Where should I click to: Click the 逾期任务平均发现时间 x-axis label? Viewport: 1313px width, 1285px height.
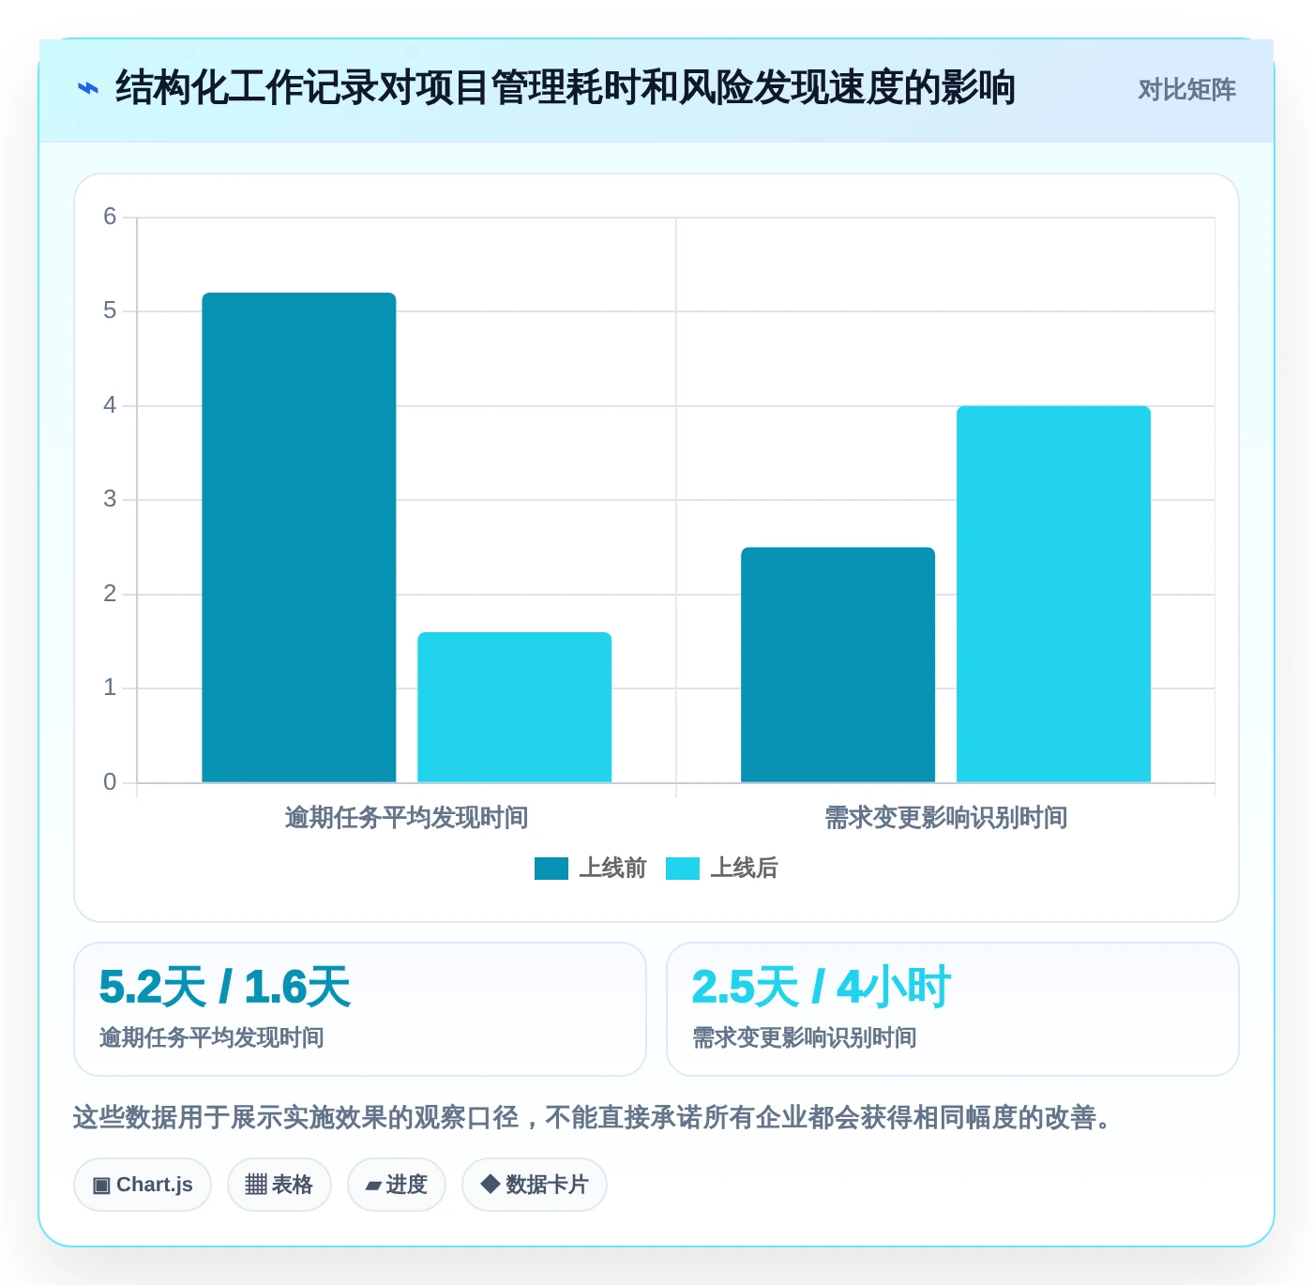click(407, 818)
